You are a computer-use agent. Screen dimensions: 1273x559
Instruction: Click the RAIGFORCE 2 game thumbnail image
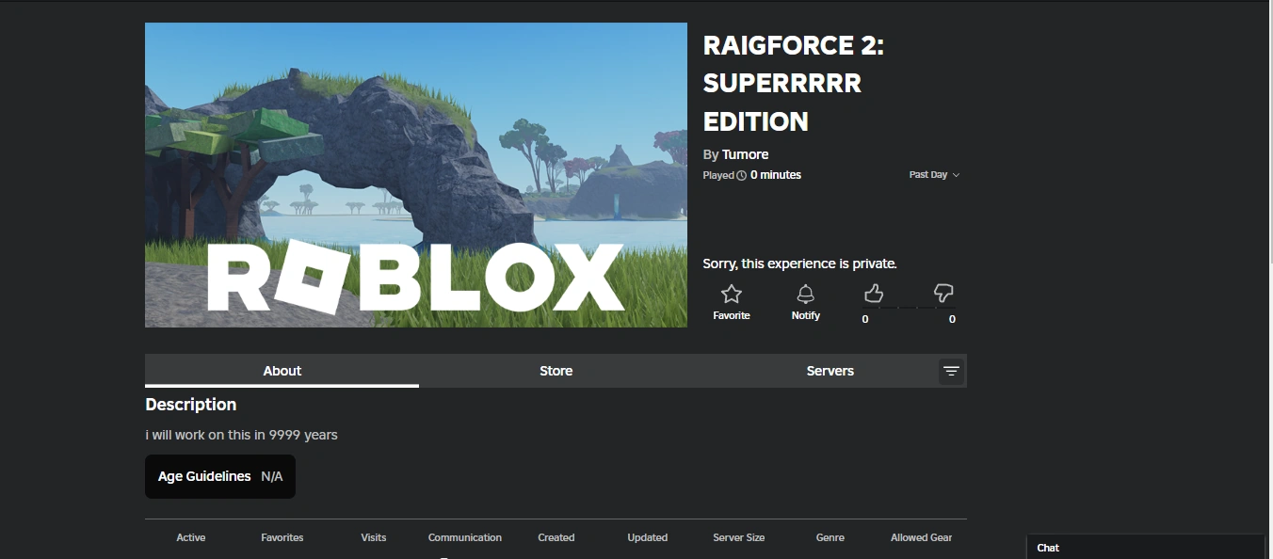(415, 174)
